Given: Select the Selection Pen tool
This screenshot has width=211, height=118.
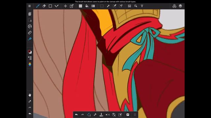Looking at the screenshot, I should coord(114,6).
